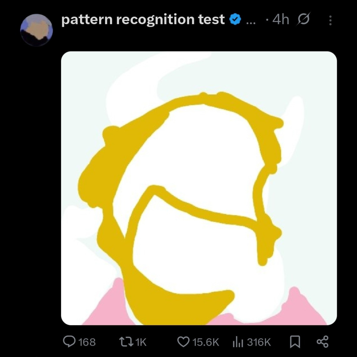
Task: Open view analytics bar chart icon
Action: (238, 342)
